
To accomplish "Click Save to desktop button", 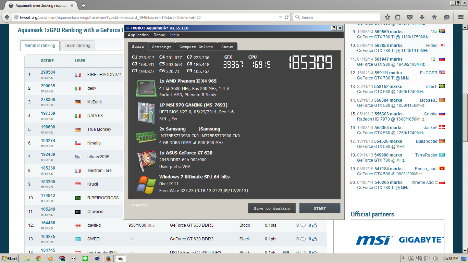I will coord(272,208).
